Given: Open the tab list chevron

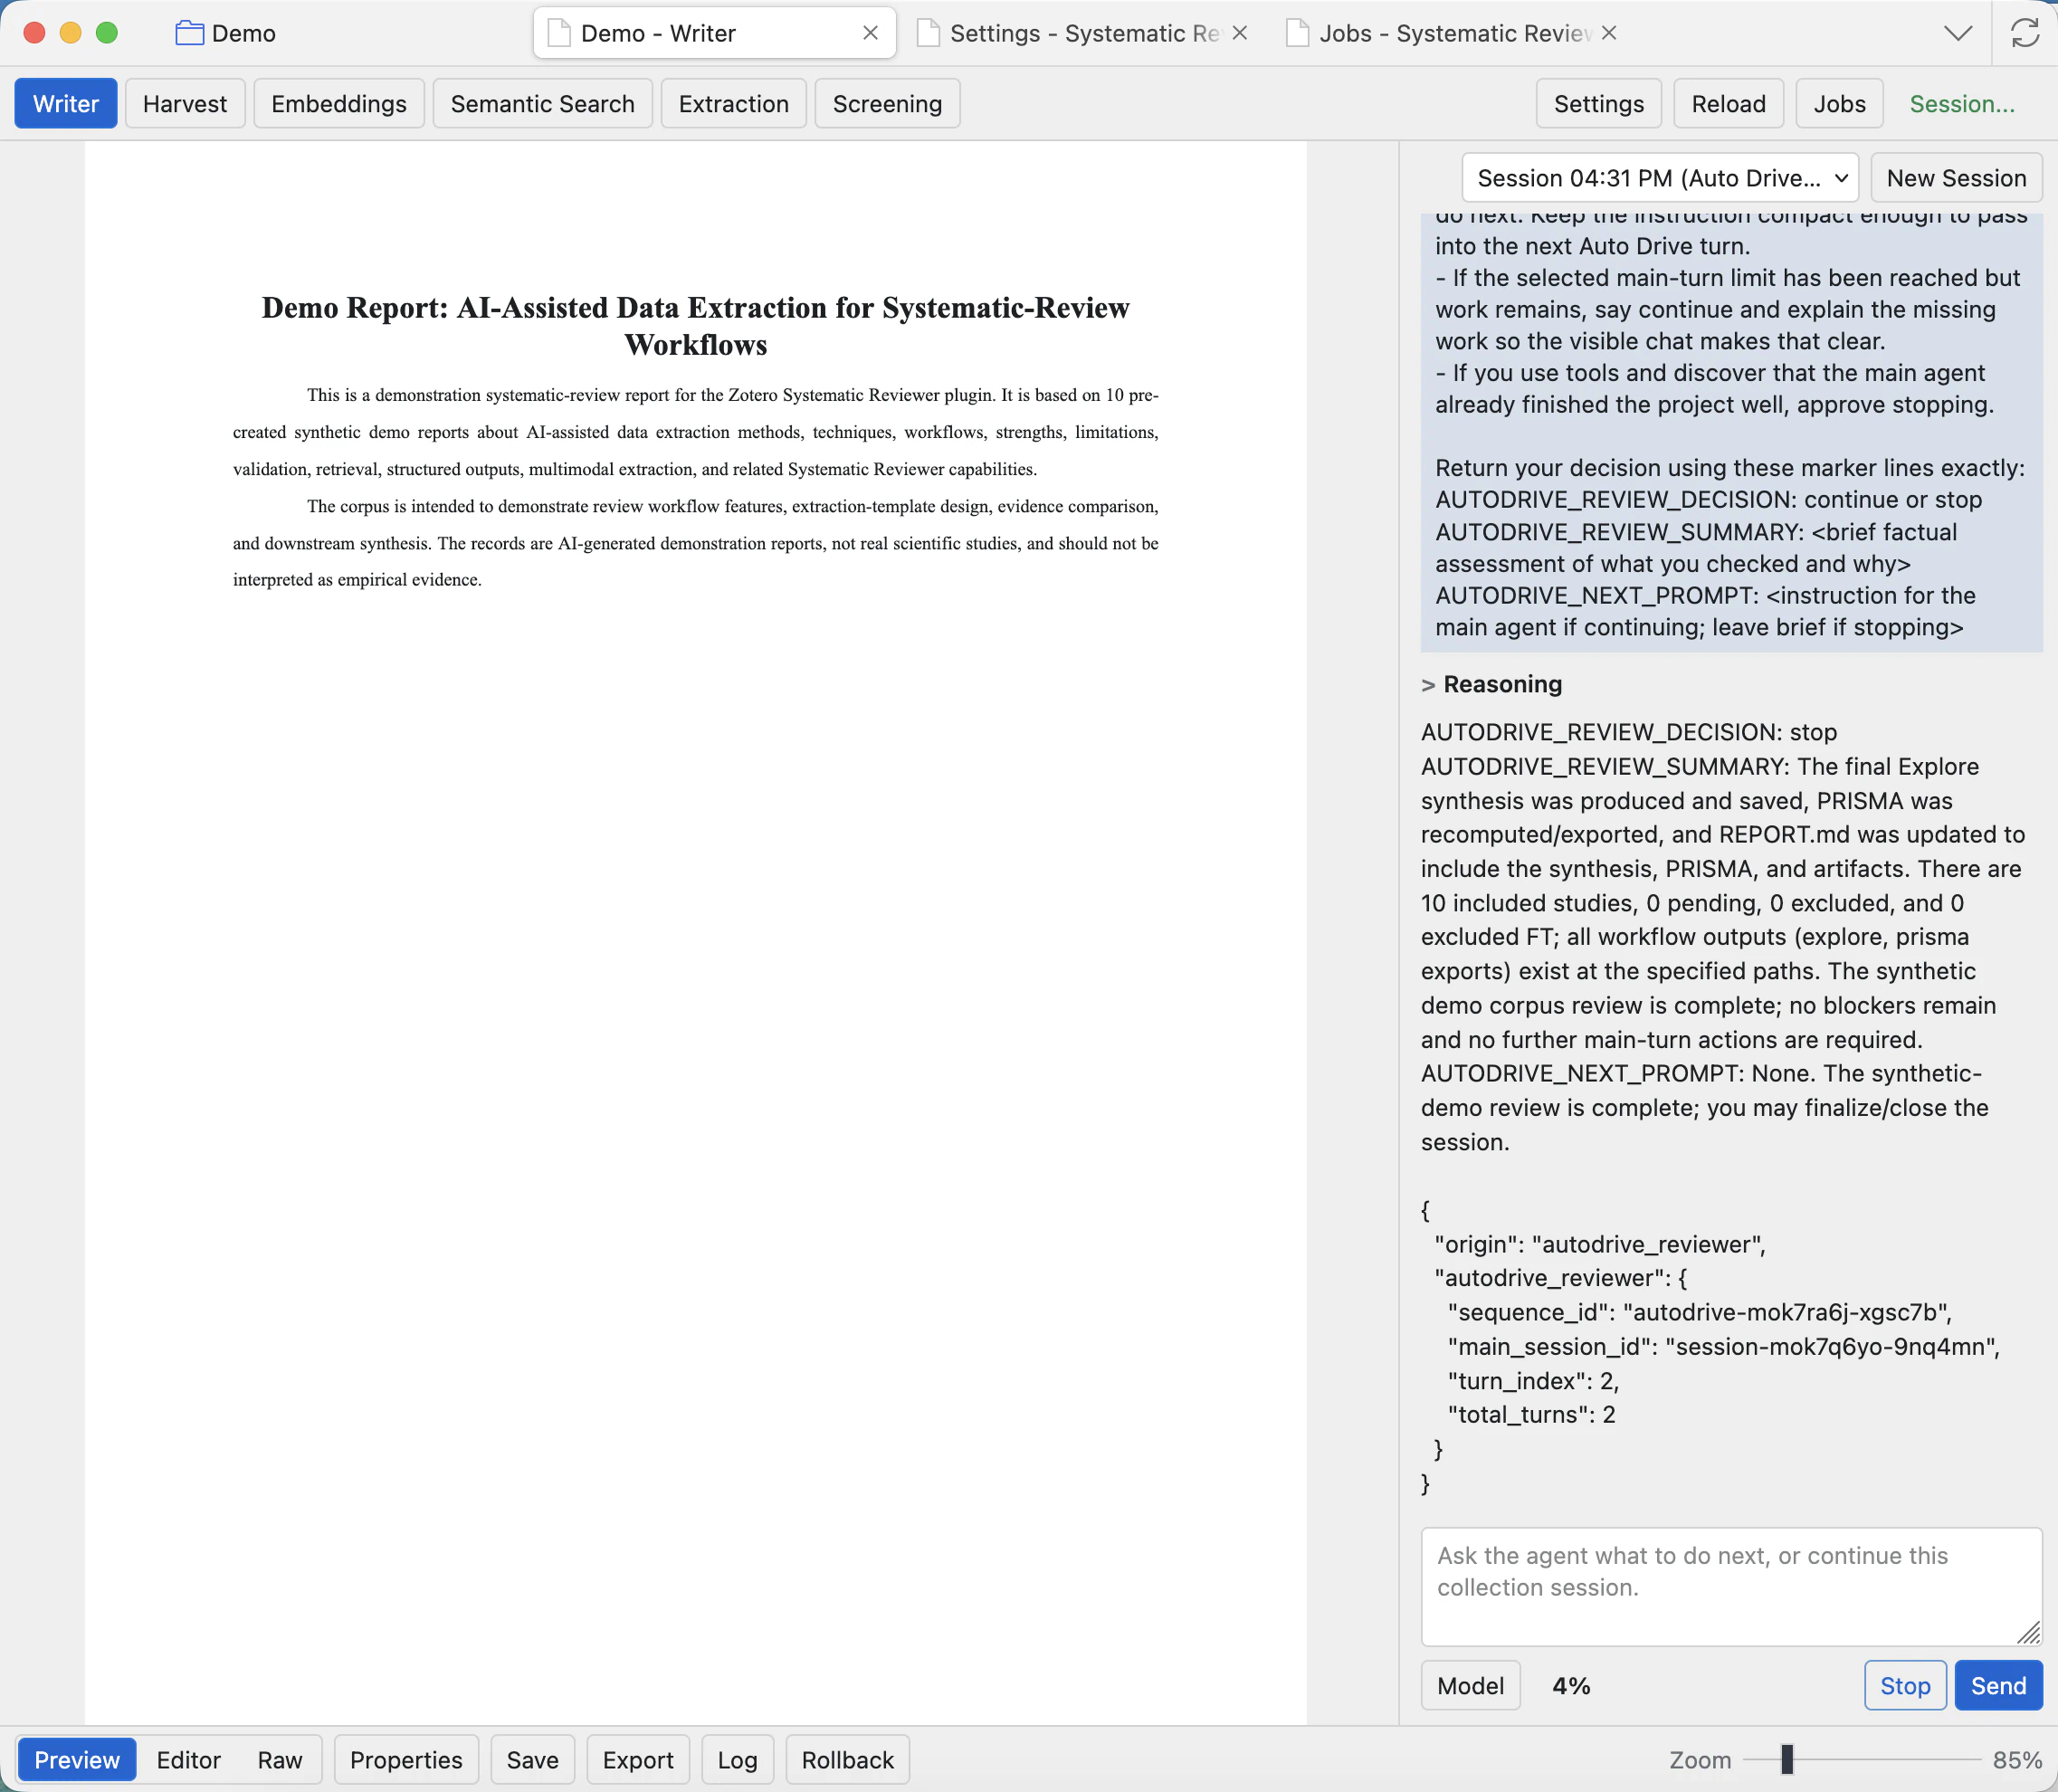Looking at the screenshot, I should 1958,33.
